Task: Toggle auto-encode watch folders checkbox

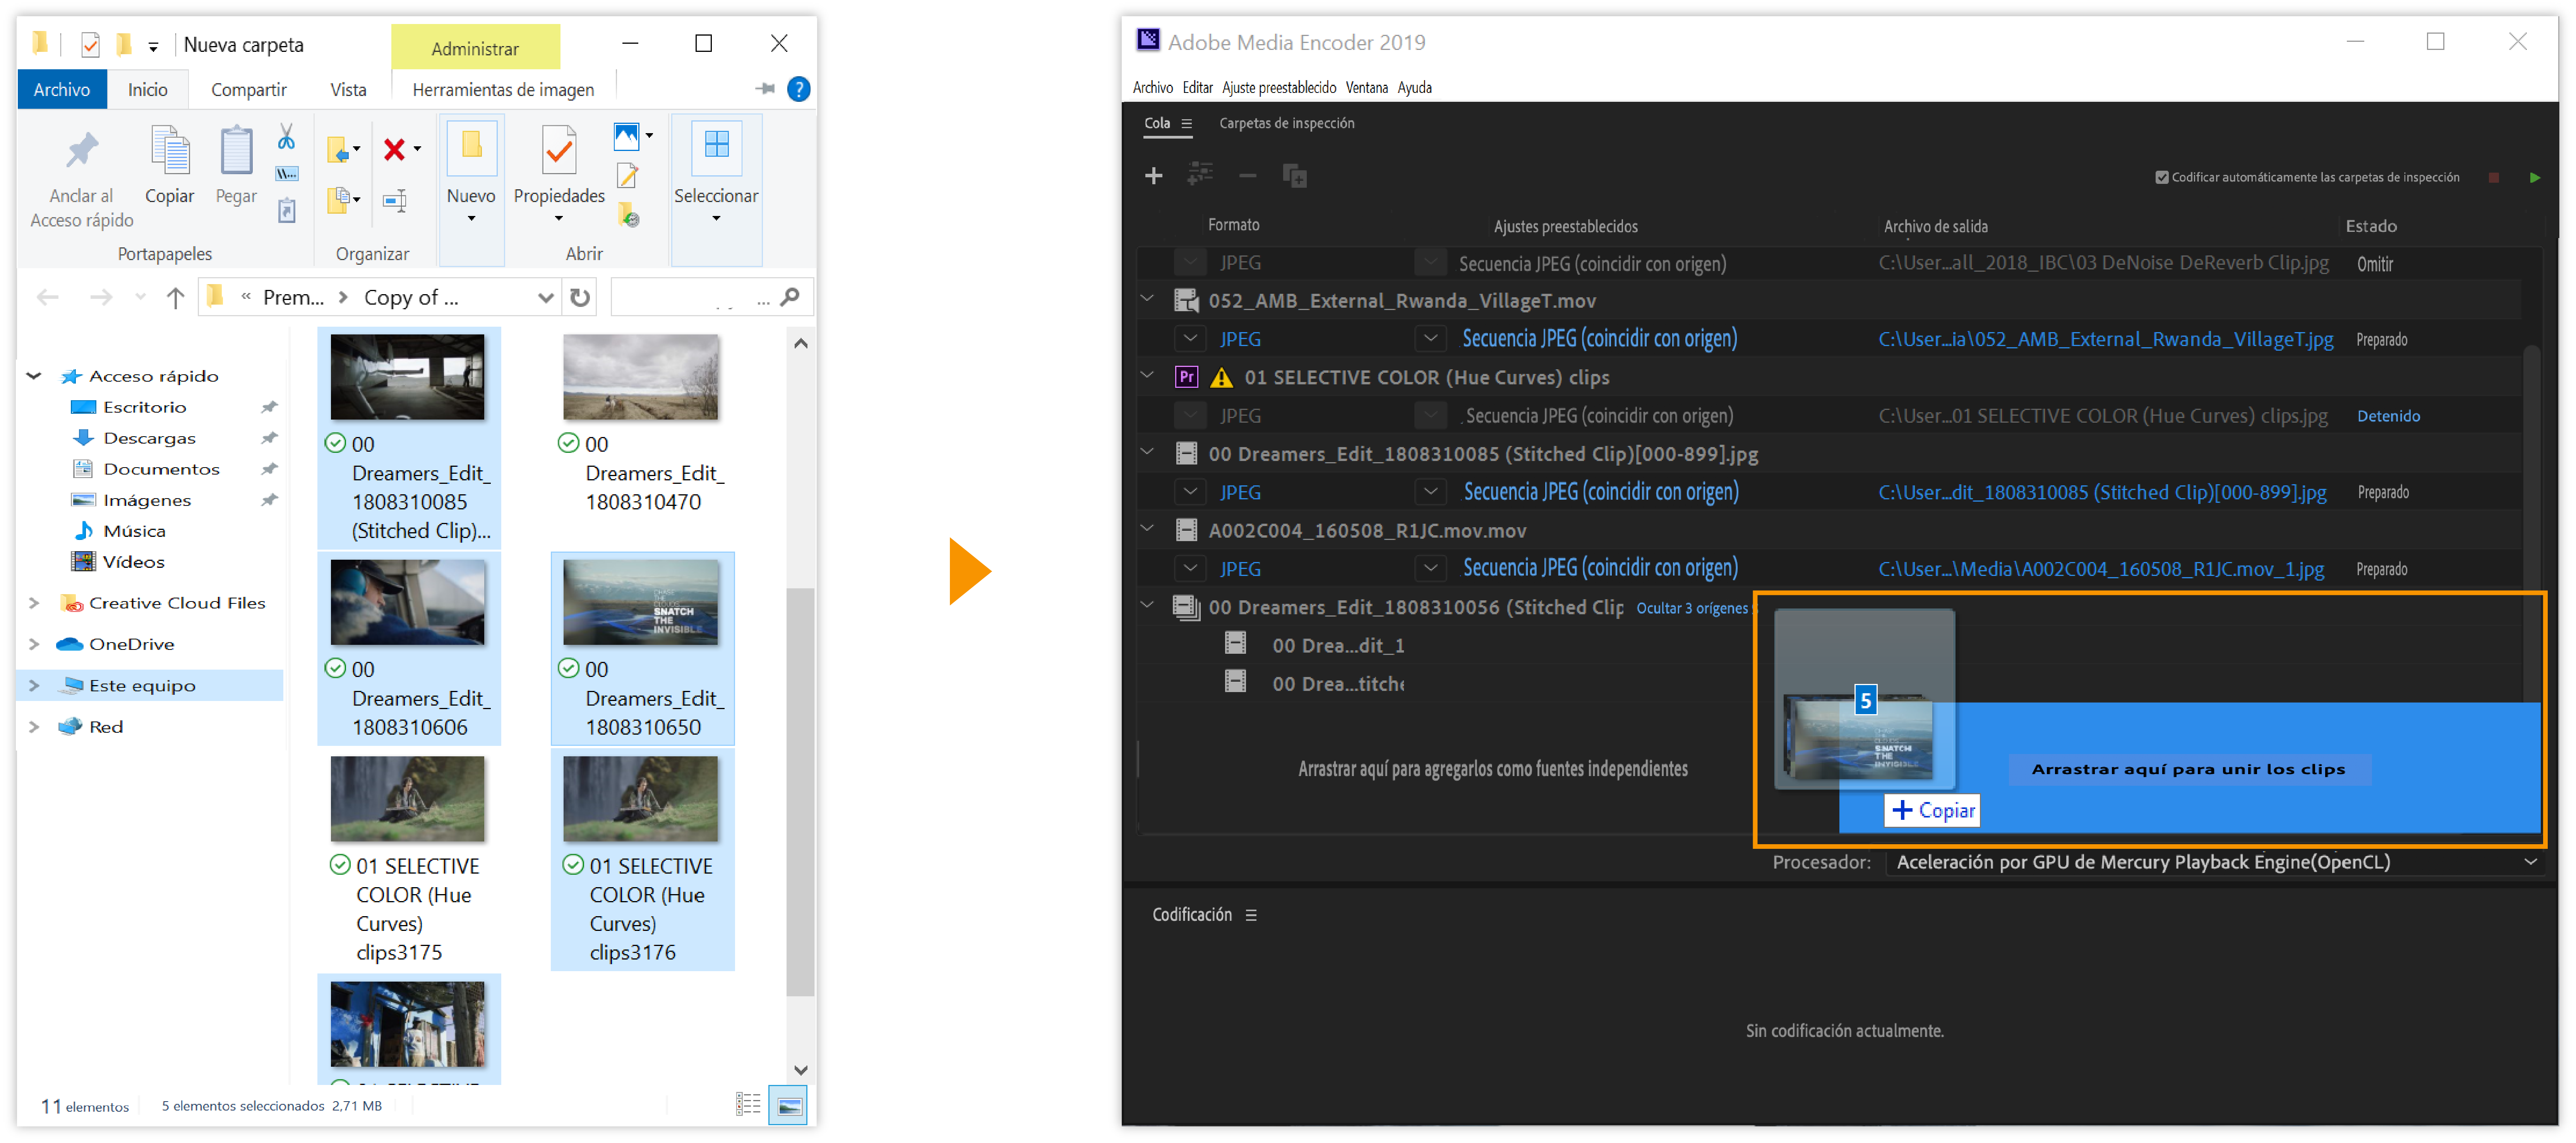Action: pyautogui.click(x=2161, y=177)
